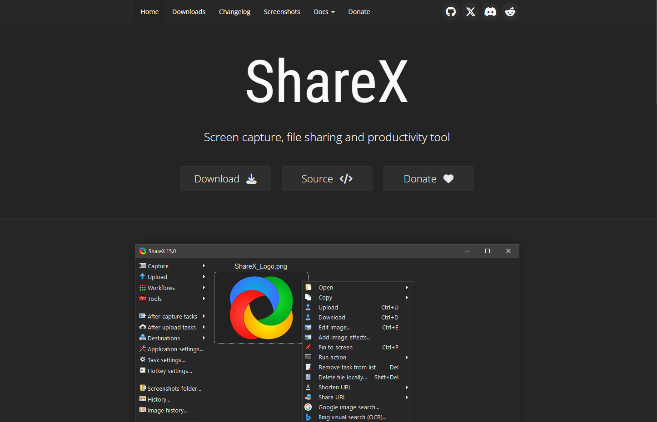Click the red Tools toolbox icon
This screenshot has height=422, width=657.
click(143, 298)
